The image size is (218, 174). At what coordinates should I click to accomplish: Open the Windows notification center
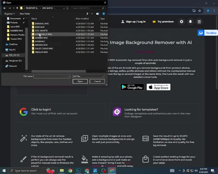coord(213,171)
